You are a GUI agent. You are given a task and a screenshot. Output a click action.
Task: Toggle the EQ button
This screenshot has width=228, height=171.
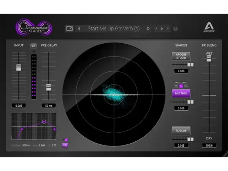point(65,145)
